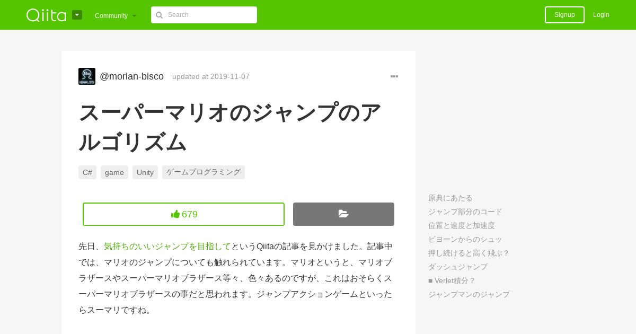Open the article's three-dot options menu
The width and height of the screenshot is (636, 334).
coord(394,76)
